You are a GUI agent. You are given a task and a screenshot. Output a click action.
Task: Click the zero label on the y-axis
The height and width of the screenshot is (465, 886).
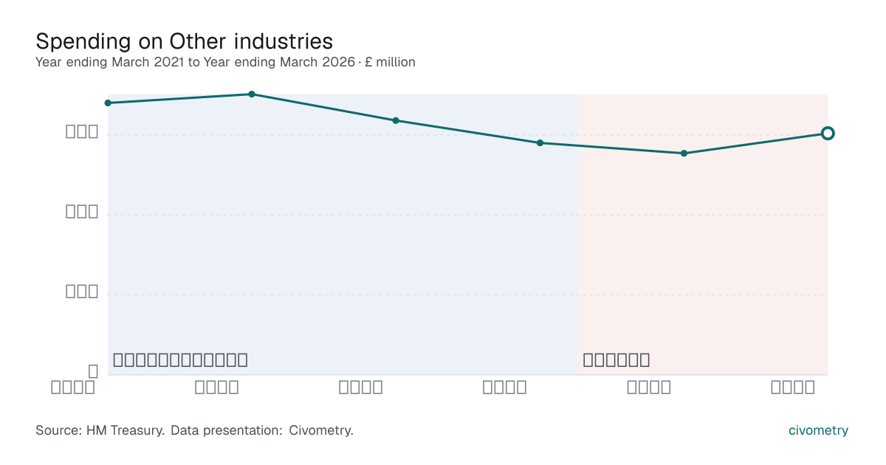pyautogui.click(x=93, y=371)
